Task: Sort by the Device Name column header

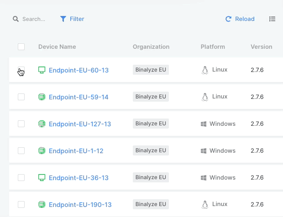Action: pos(57,46)
